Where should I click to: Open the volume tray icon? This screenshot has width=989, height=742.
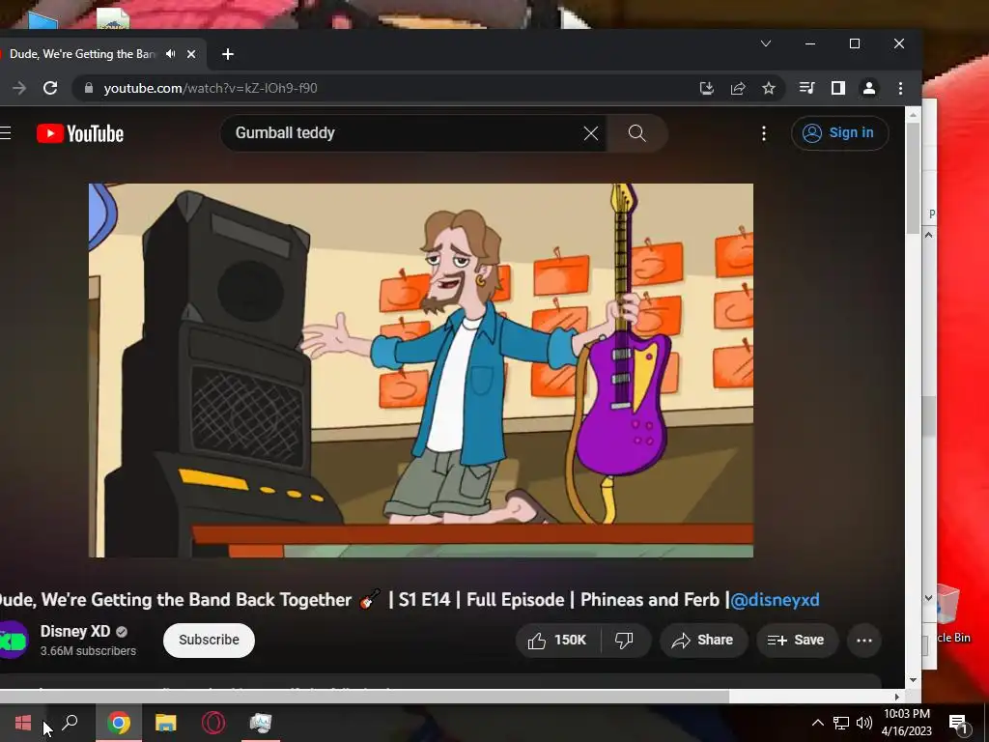point(864,723)
